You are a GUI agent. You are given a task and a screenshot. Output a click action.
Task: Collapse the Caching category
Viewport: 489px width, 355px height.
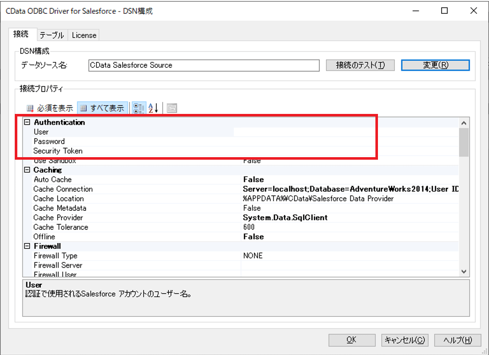27,170
